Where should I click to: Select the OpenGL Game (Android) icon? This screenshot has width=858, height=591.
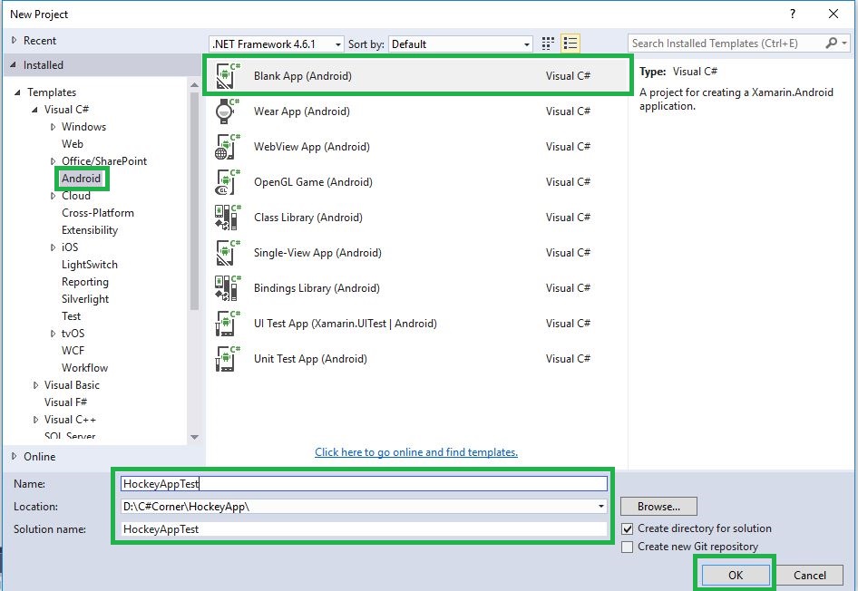click(227, 182)
